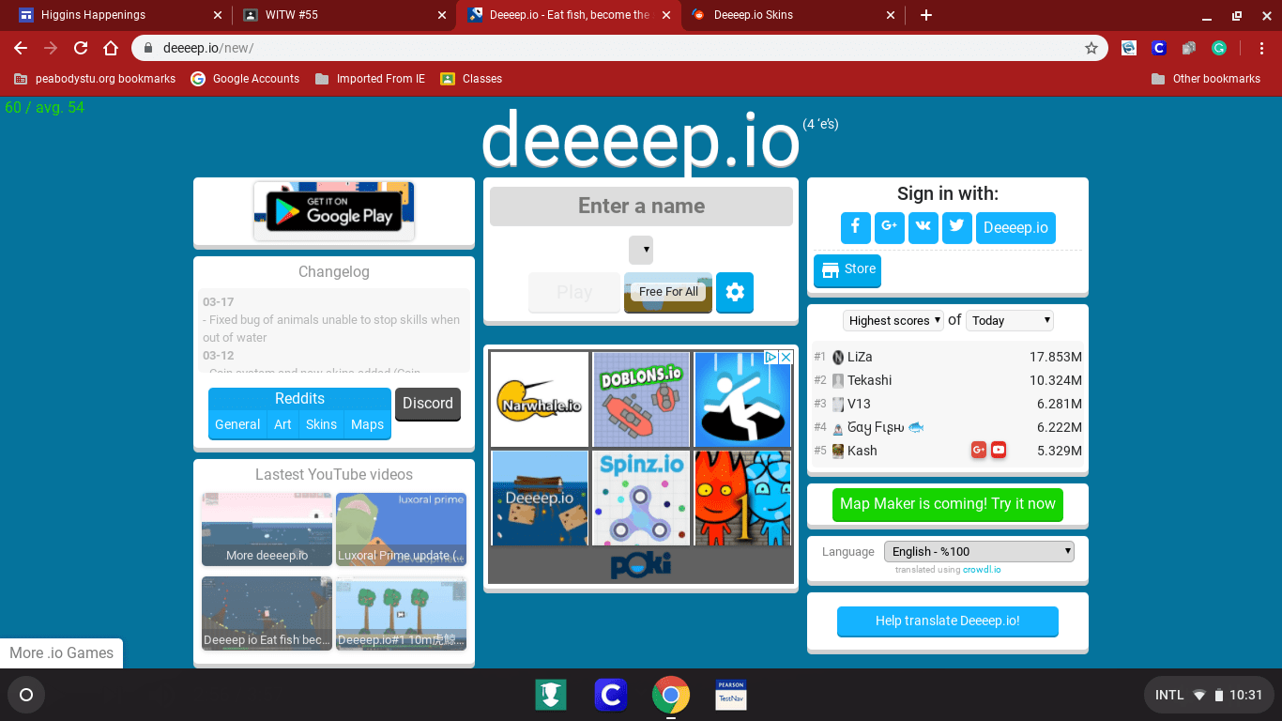Play the Deeeep io Eat fish video
Viewport: 1282px width, 721px height.
[x=267, y=613]
